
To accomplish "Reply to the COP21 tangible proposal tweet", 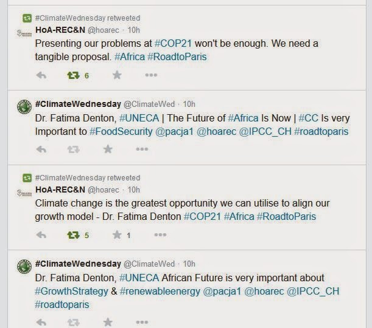I will (x=41, y=75).
